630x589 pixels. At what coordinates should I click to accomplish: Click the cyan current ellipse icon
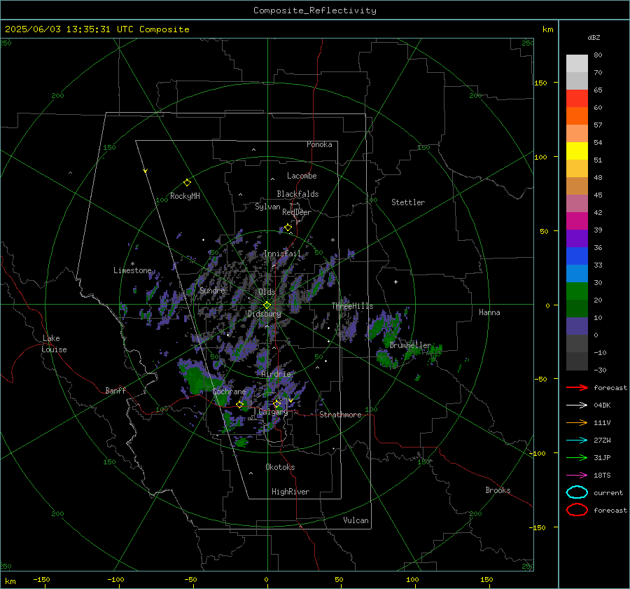click(x=577, y=492)
